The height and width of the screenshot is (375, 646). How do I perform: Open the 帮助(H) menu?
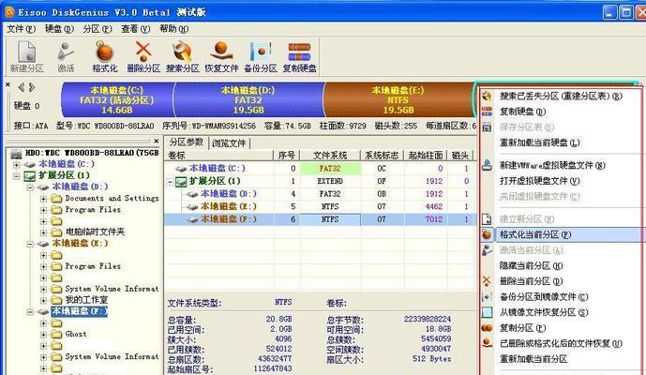(x=173, y=29)
